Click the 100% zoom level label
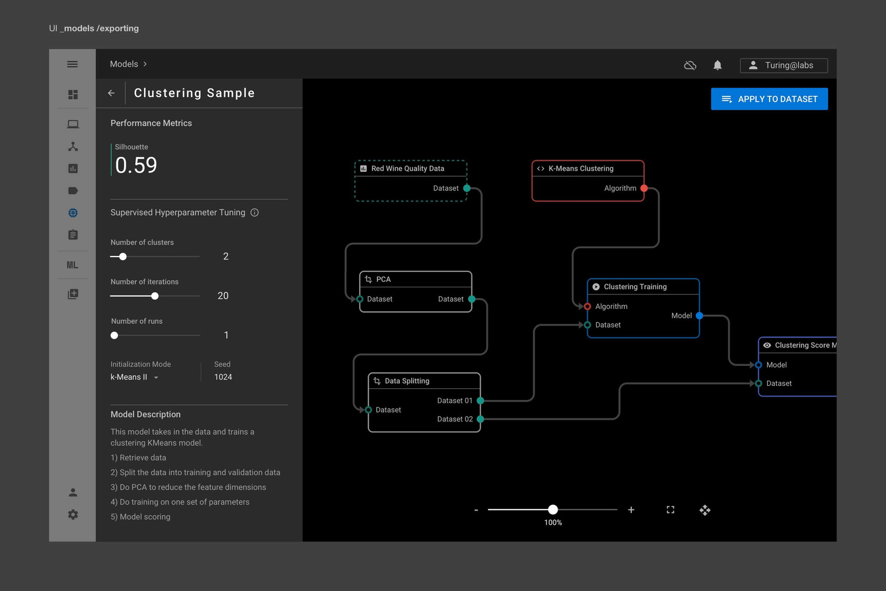This screenshot has width=886, height=591. tap(553, 522)
